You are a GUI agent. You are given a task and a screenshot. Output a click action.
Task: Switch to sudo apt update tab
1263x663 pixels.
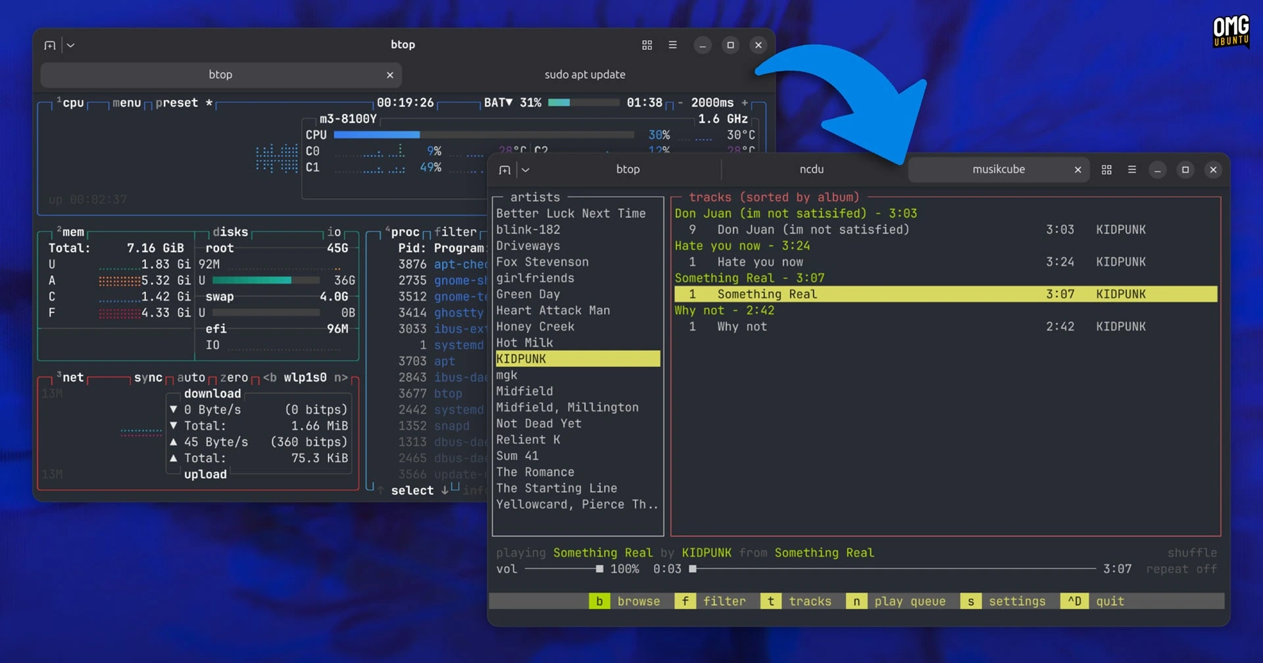(x=584, y=75)
